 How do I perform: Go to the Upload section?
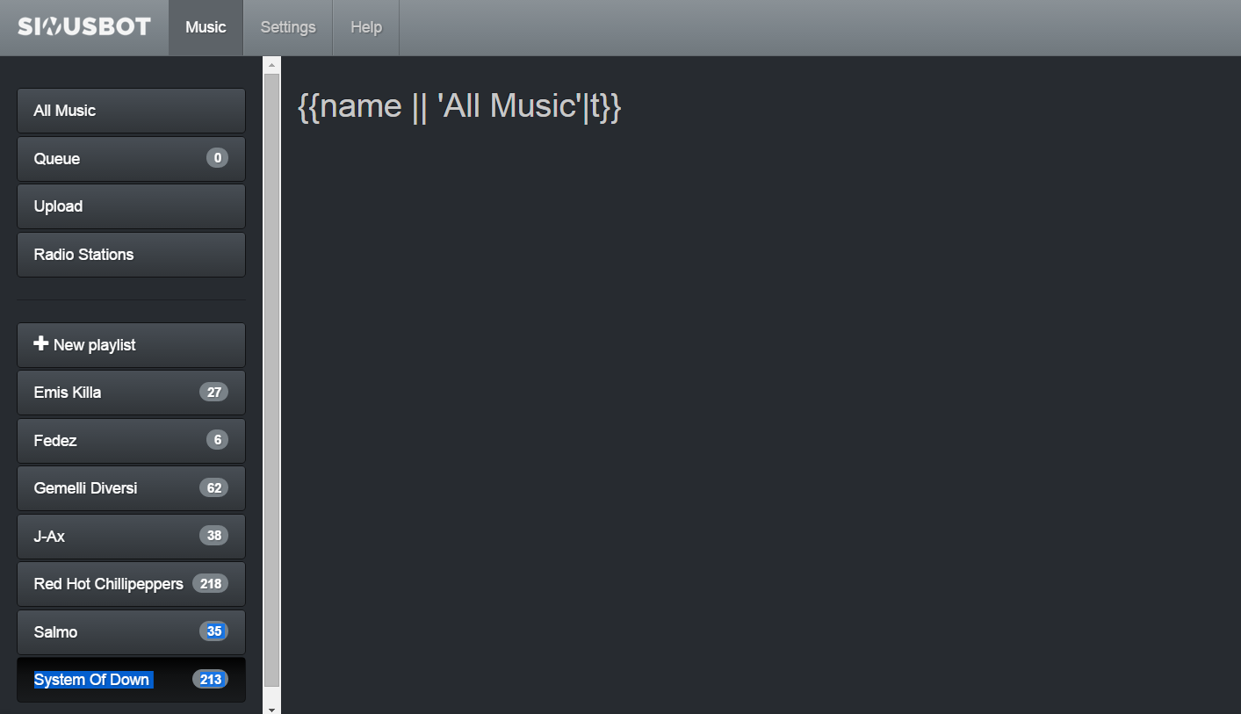pyautogui.click(x=131, y=206)
